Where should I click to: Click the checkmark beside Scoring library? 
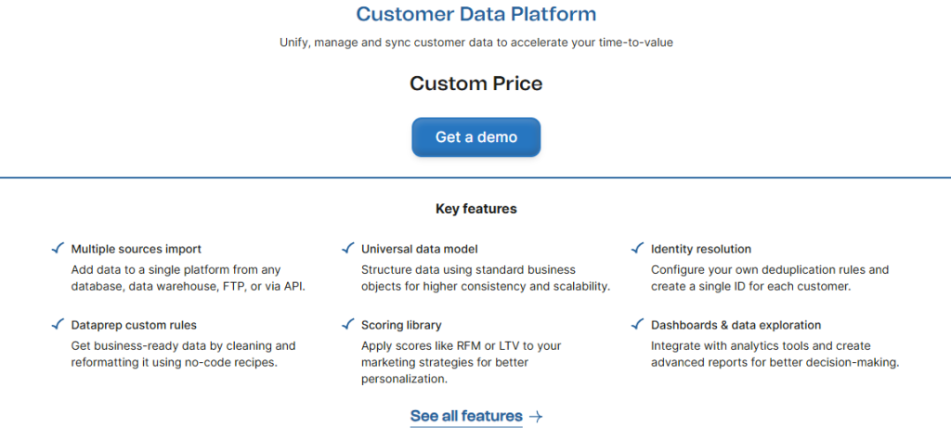[347, 325]
